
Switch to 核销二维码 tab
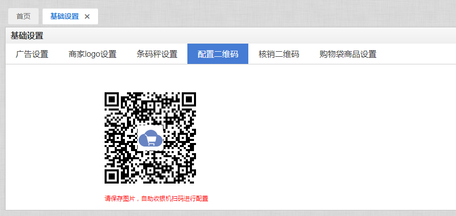(279, 54)
